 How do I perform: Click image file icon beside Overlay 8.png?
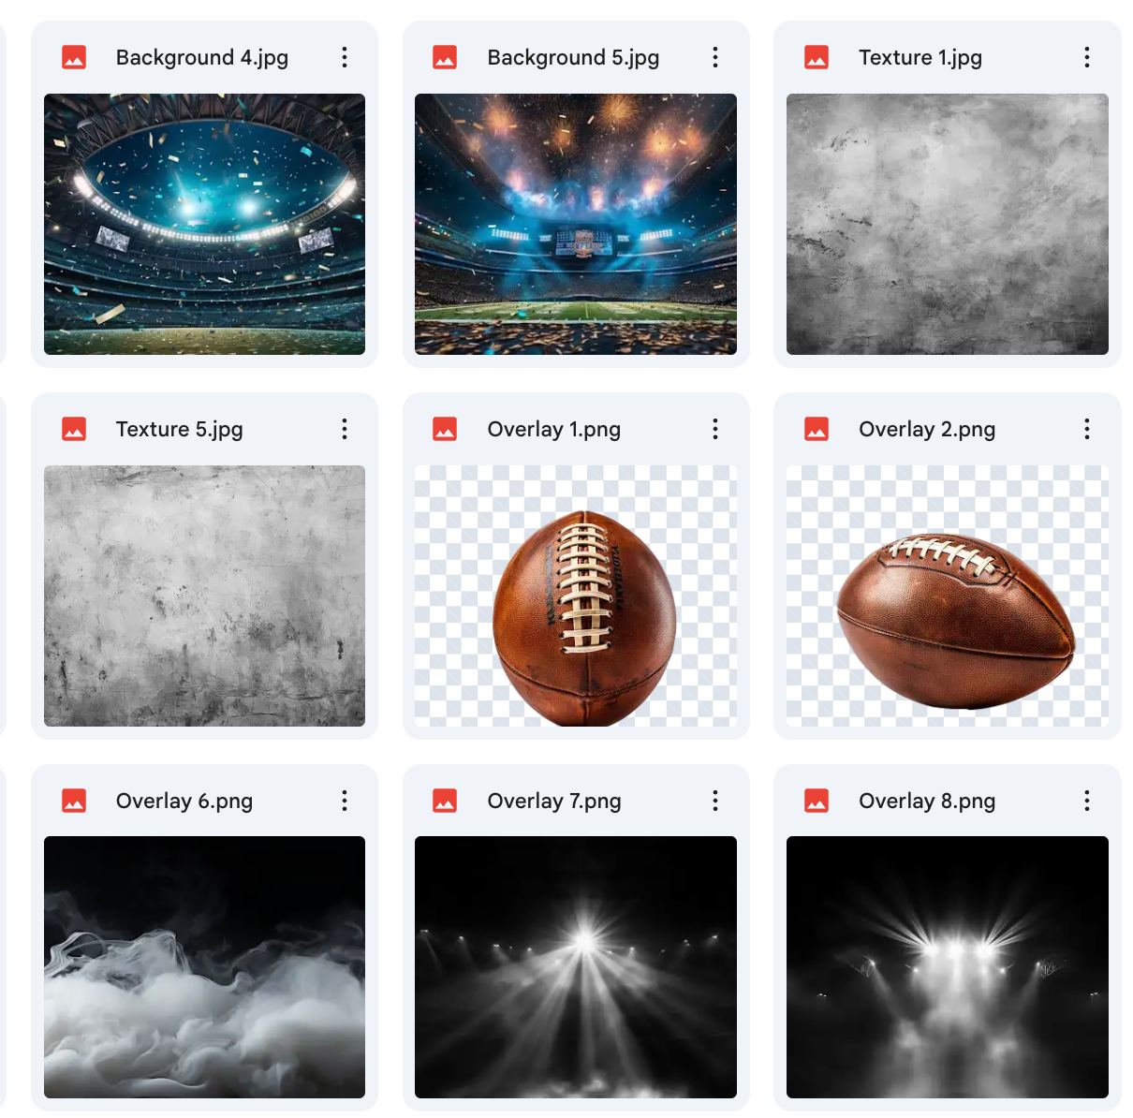[x=817, y=801]
